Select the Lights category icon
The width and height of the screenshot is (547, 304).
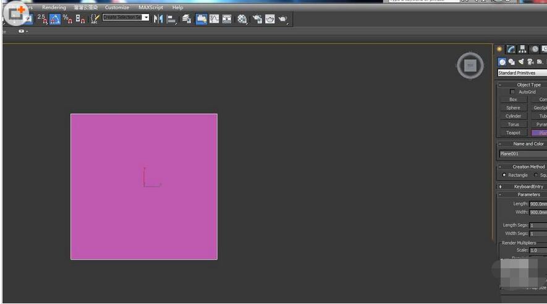[x=521, y=62]
